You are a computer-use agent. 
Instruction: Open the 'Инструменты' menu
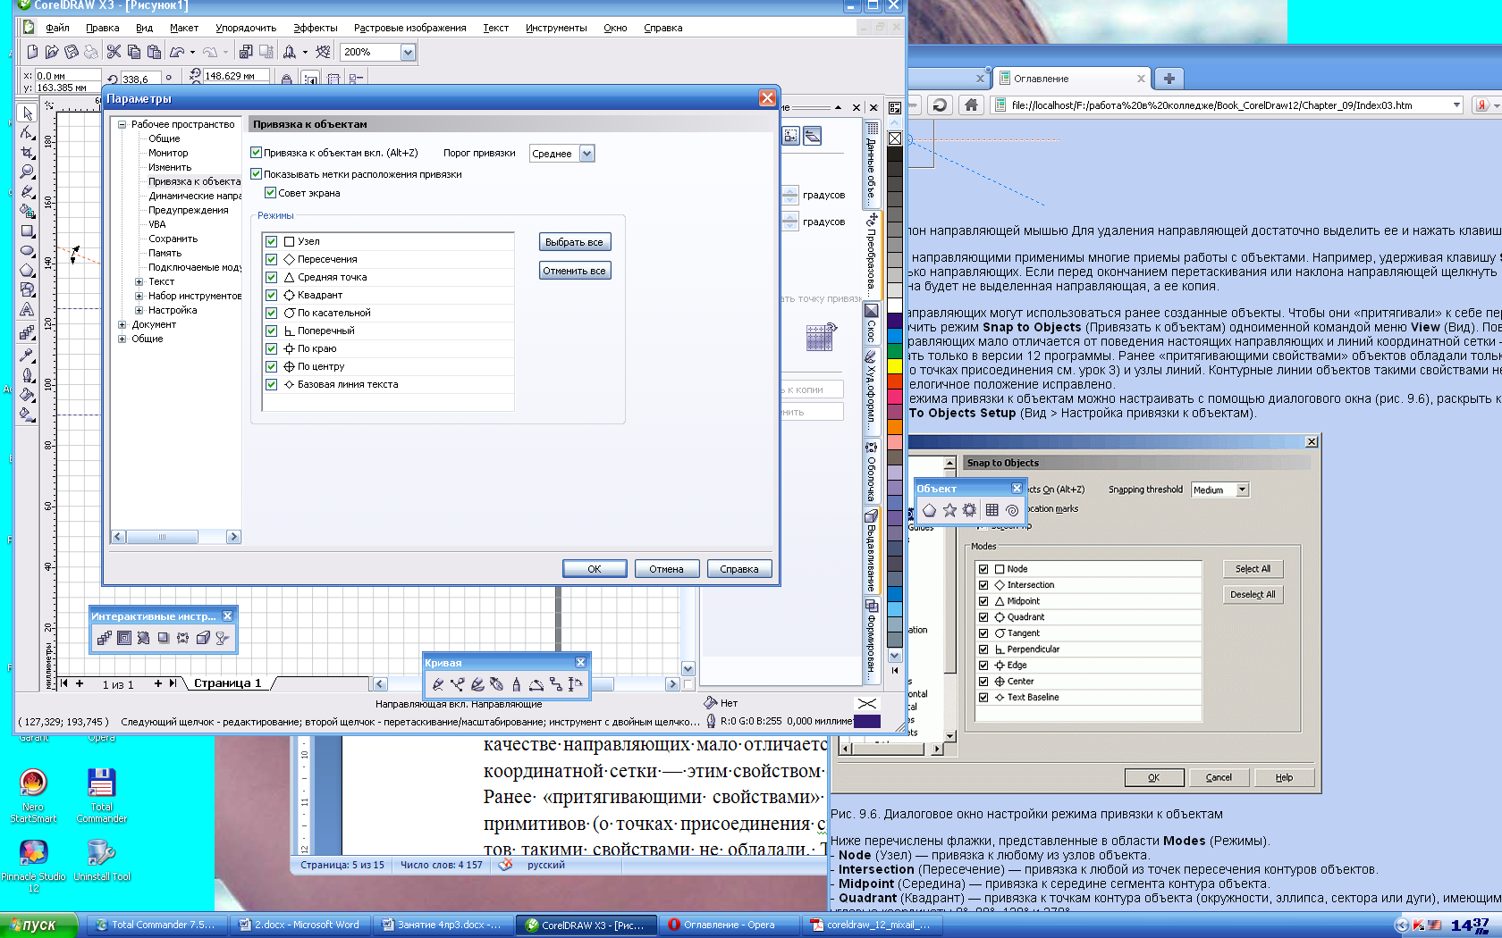coord(556,28)
